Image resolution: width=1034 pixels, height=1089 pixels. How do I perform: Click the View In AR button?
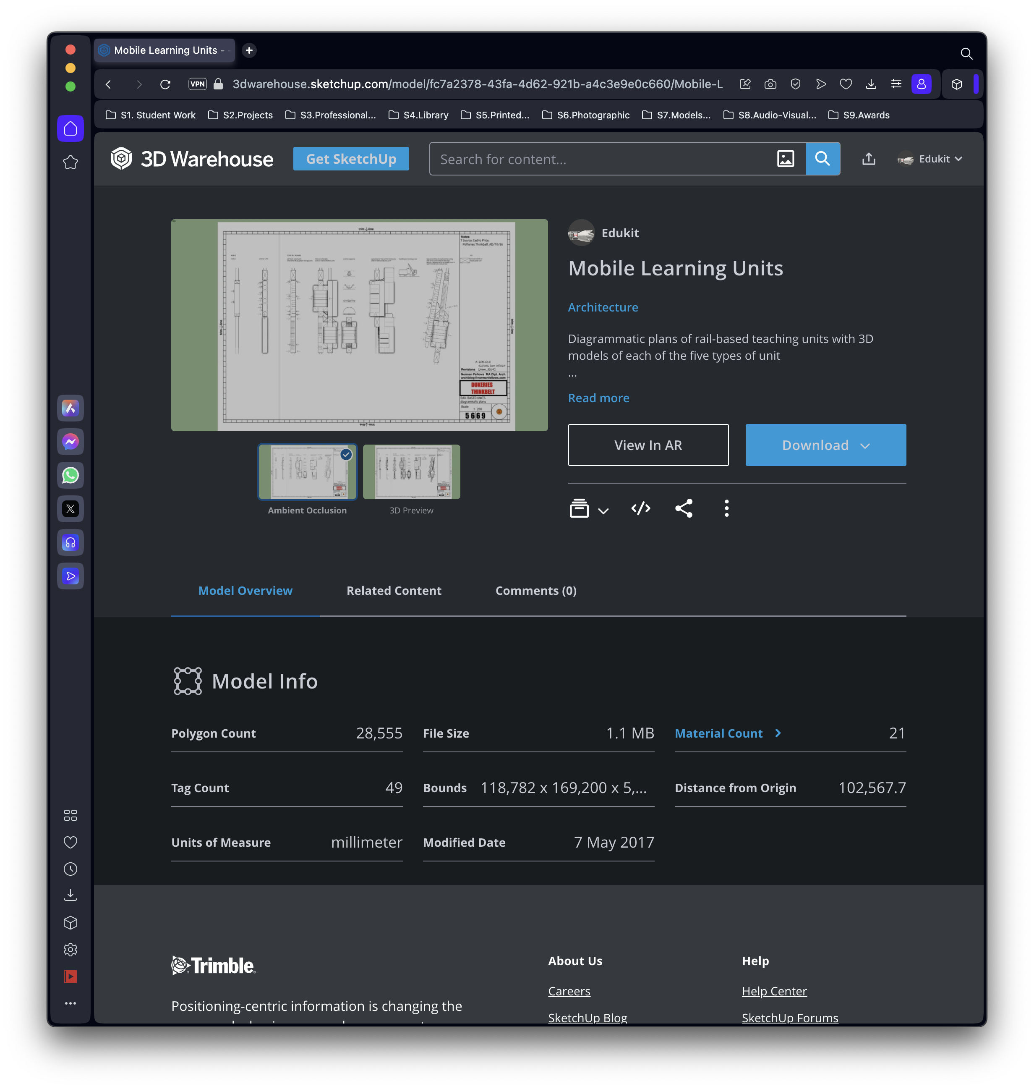pyautogui.click(x=648, y=444)
